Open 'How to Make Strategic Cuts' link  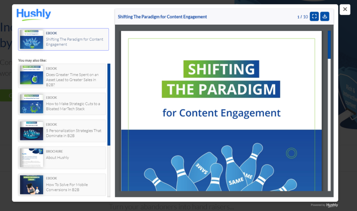[x=73, y=106]
